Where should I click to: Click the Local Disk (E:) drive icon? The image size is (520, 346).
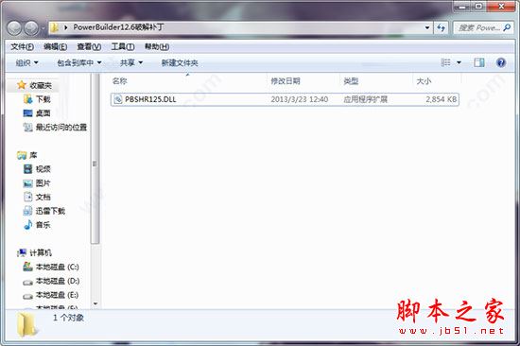[x=27, y=296]
